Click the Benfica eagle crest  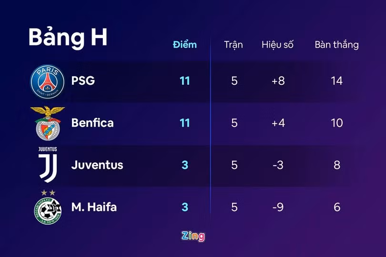pyautogui.click(x=47, y=123)
